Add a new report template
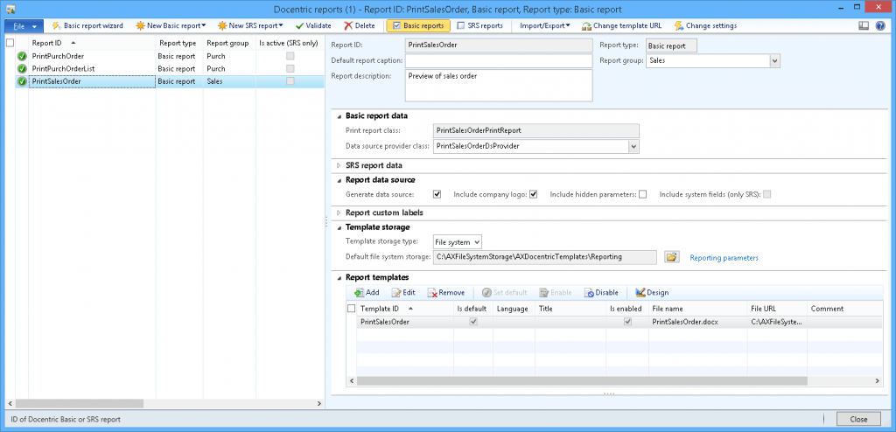 tap(367, 293)
